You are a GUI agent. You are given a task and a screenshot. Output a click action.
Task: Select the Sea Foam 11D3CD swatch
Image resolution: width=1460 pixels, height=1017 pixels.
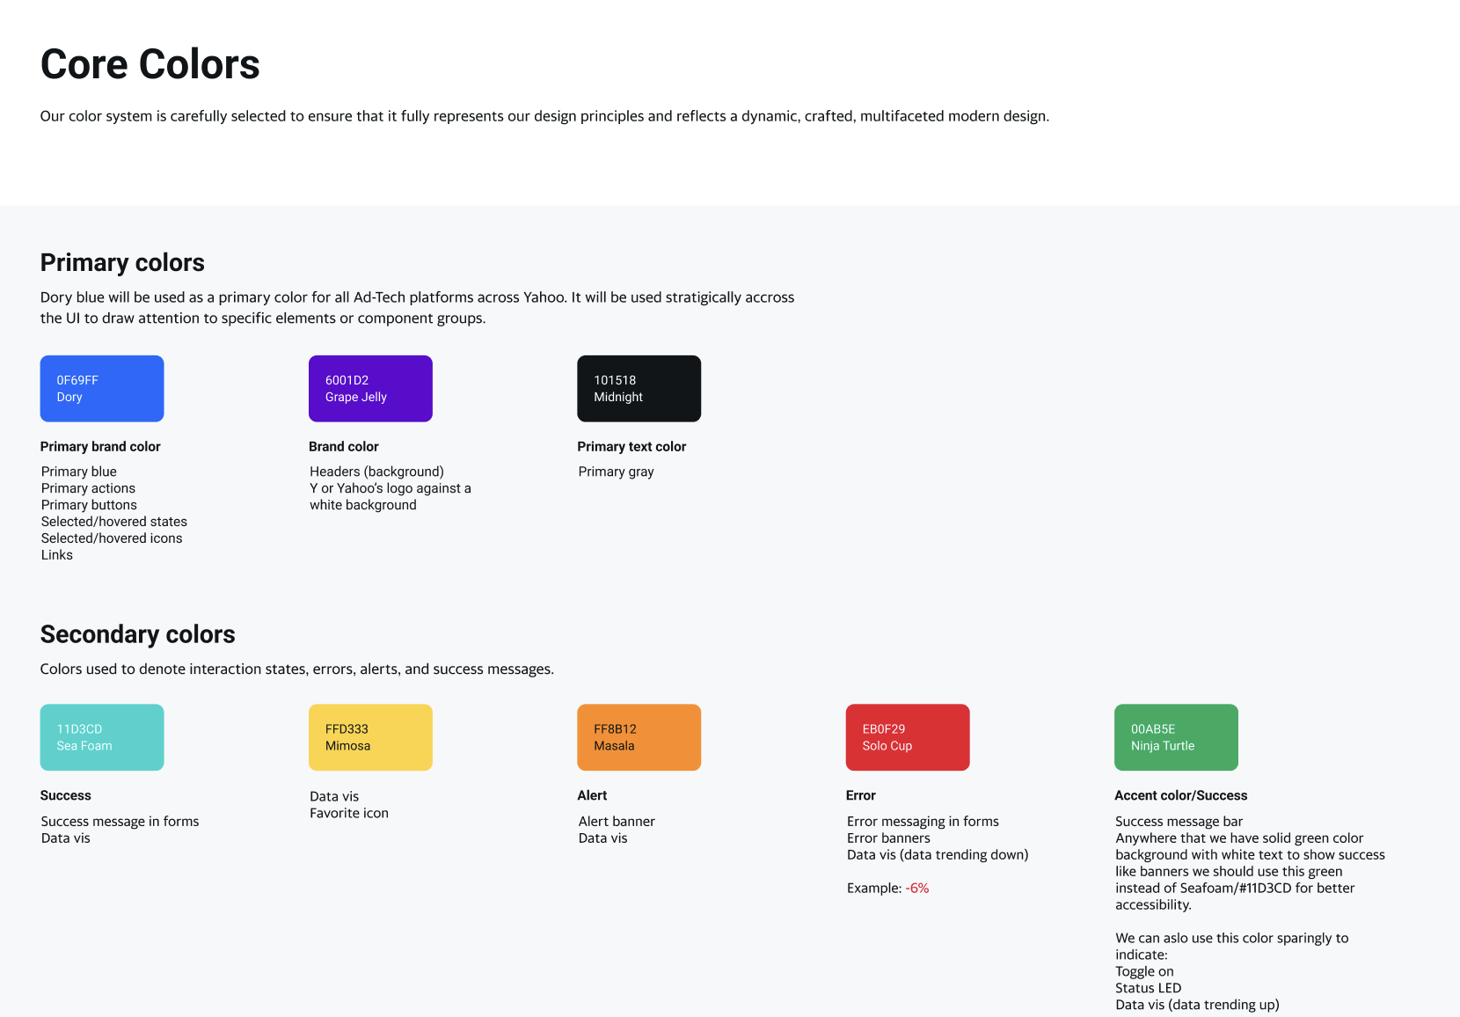[x=102, y=737]
